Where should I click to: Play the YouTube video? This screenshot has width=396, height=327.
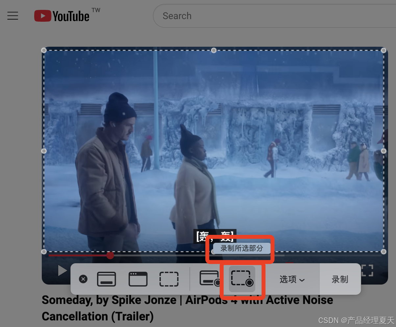click(x=62, y=270)
